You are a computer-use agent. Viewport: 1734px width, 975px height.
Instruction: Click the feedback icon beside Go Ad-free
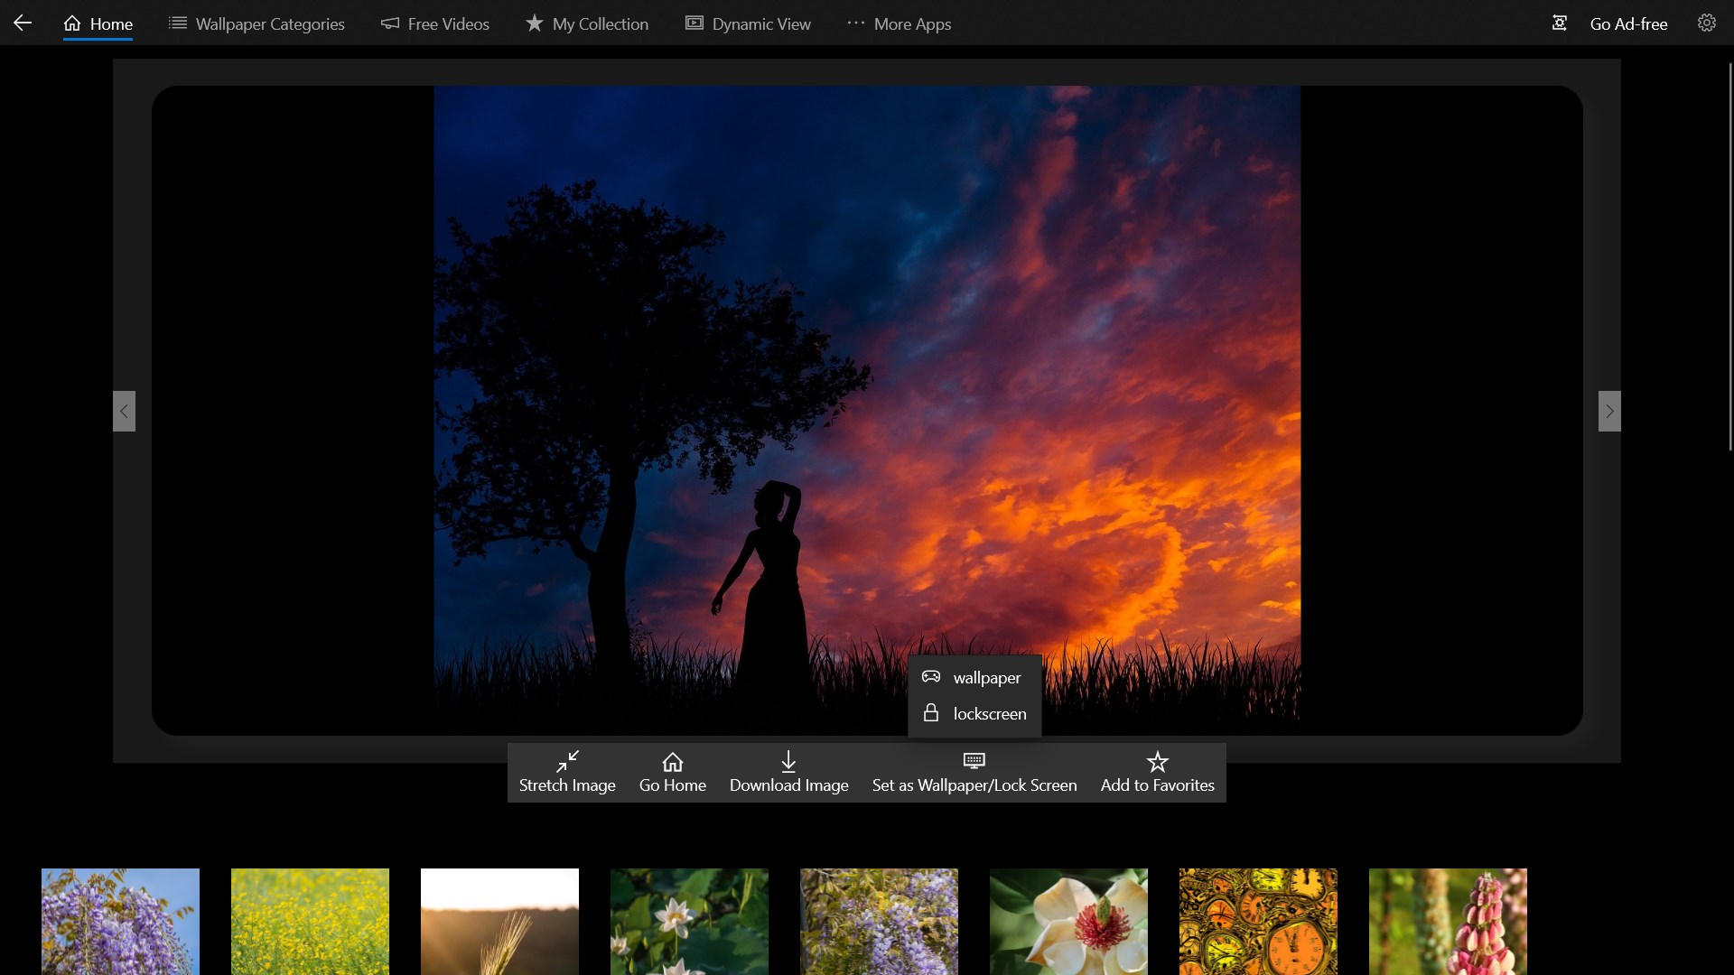pos(1559,23)
